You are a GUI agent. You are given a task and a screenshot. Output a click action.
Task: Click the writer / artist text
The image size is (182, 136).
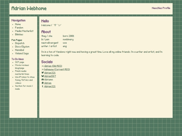tap(49, 46)
